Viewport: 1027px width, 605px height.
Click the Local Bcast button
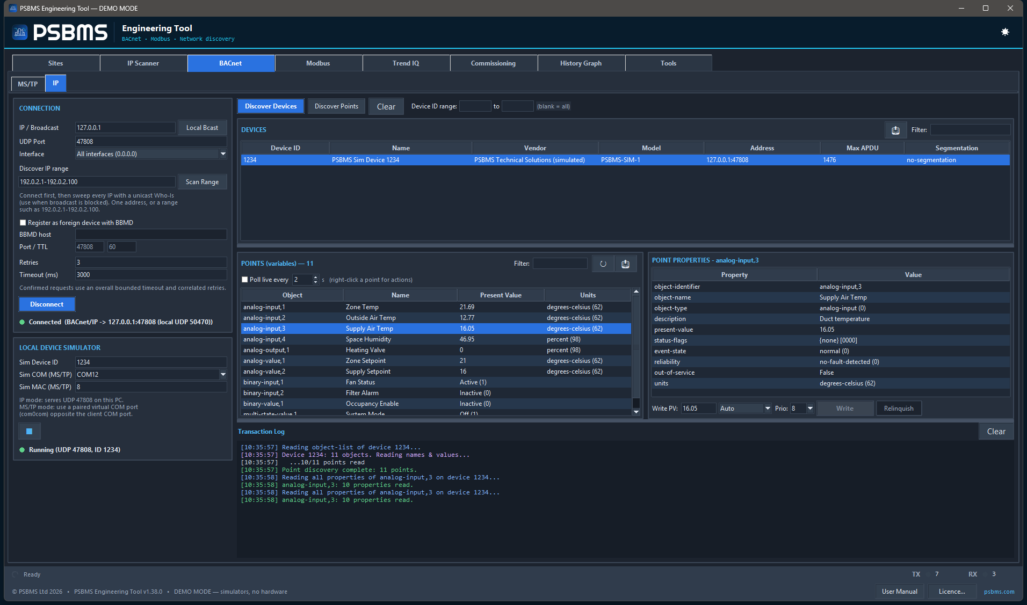[x=202, y=128]
